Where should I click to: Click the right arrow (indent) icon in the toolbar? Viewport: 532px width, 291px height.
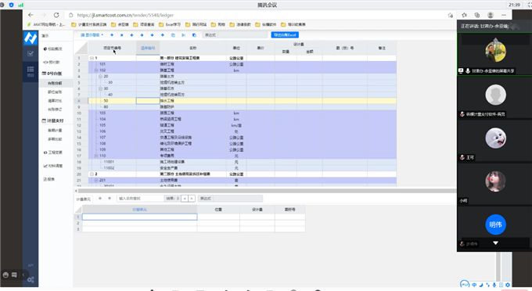(x=142, y=35)
